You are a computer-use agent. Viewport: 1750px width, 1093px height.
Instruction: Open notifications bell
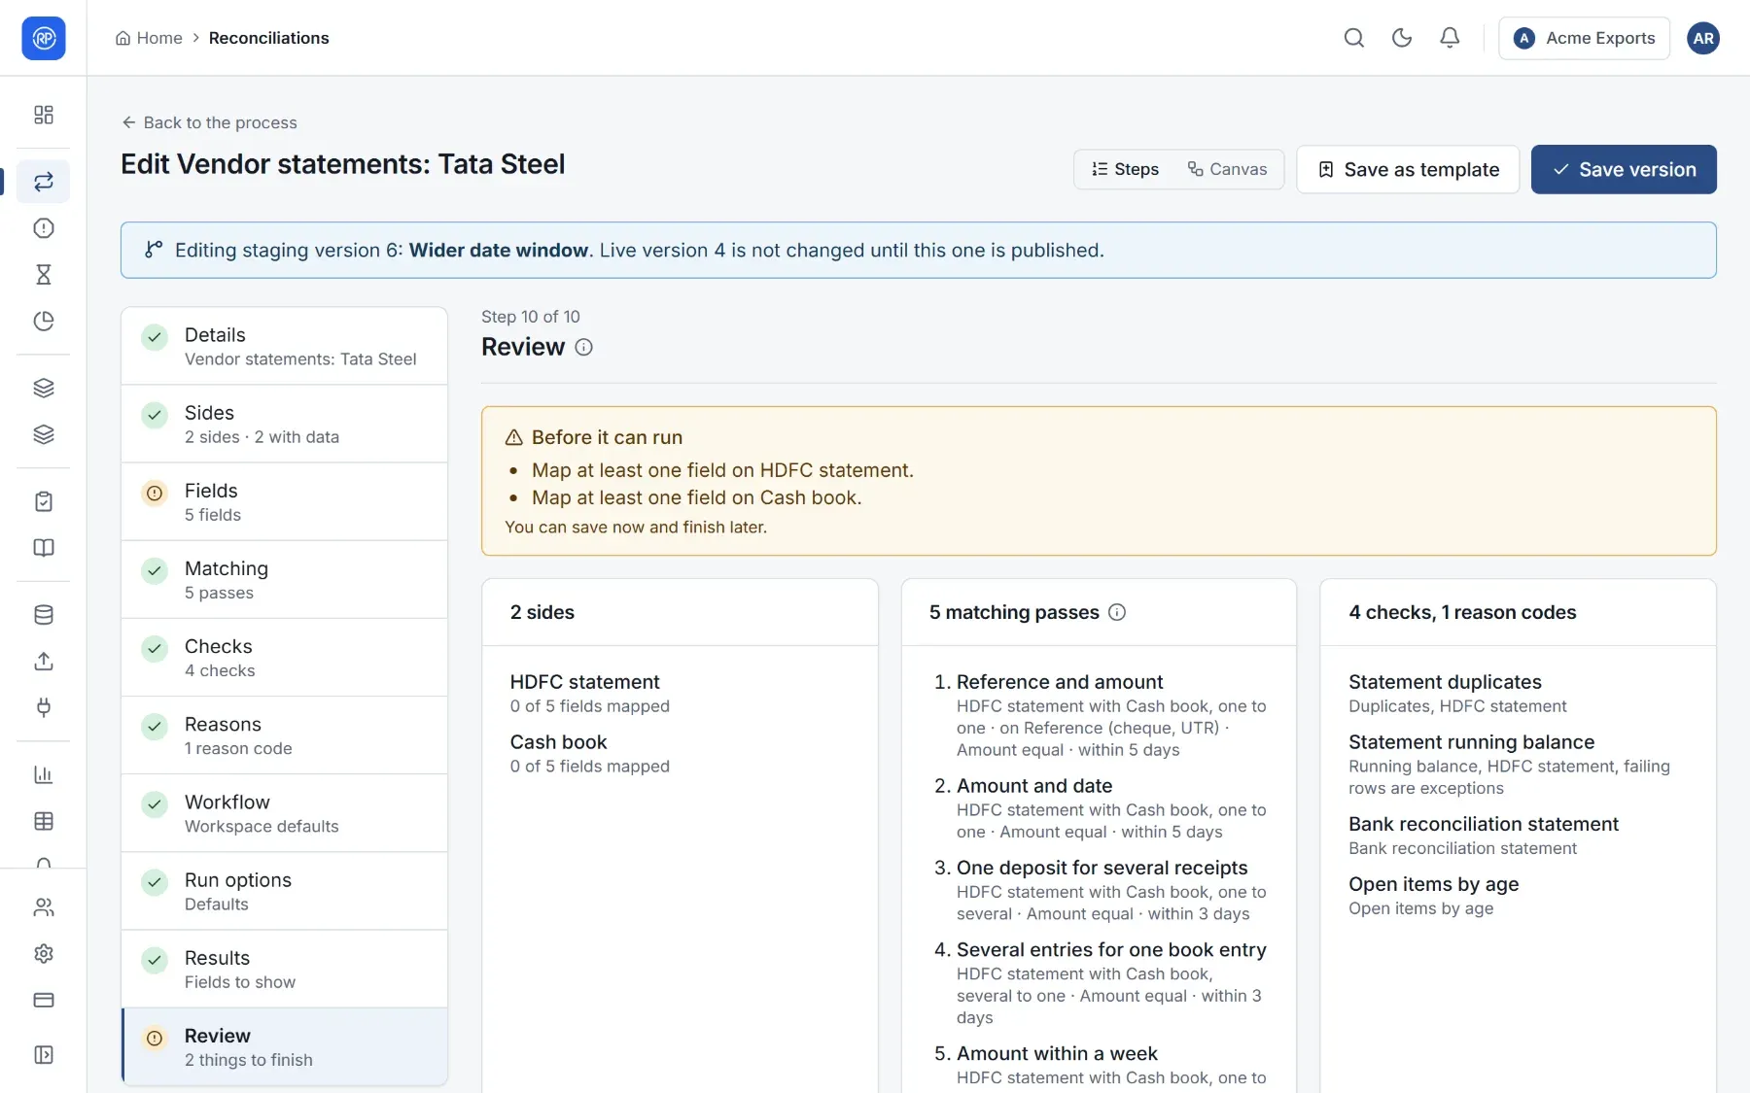(x=1449, y=38)
